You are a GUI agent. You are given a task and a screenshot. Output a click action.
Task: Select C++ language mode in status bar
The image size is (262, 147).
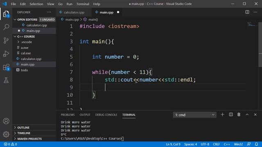pos(227,144)
